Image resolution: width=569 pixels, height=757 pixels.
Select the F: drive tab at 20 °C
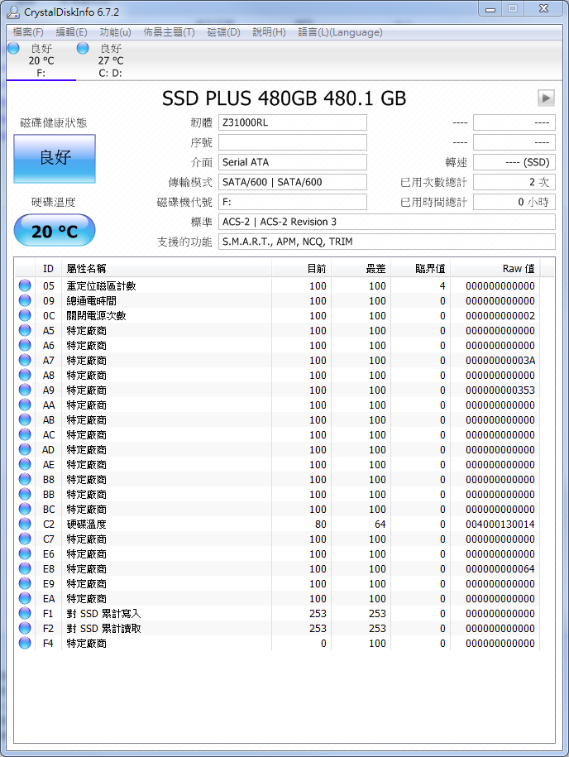[41, 61]
